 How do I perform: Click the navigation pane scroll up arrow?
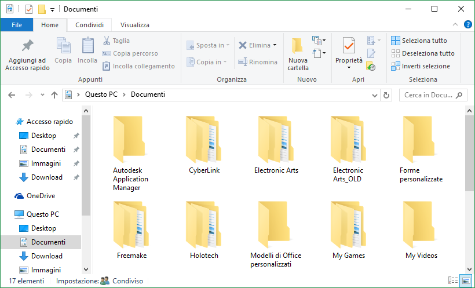click(x=86, y=111)
